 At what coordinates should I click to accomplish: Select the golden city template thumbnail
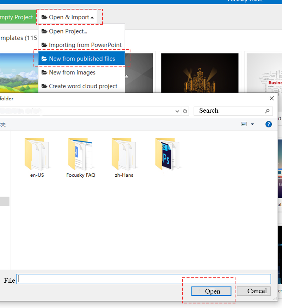[x=200, y=73]
